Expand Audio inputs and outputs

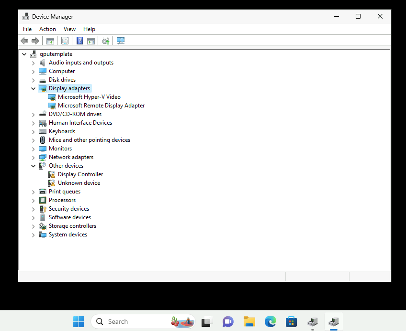tap(33, 63)
